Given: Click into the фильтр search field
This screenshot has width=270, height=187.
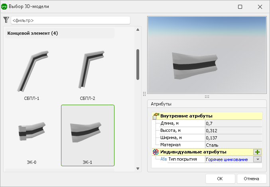Looking at the screenshot, I should click(x=71, y=20).
